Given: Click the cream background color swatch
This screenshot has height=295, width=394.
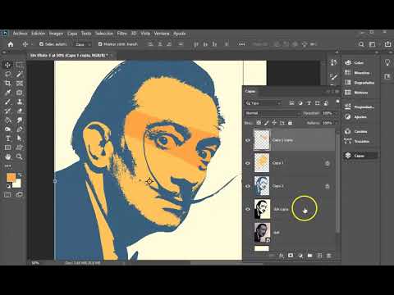Looking at the screenshot, I should click(17, 184).
